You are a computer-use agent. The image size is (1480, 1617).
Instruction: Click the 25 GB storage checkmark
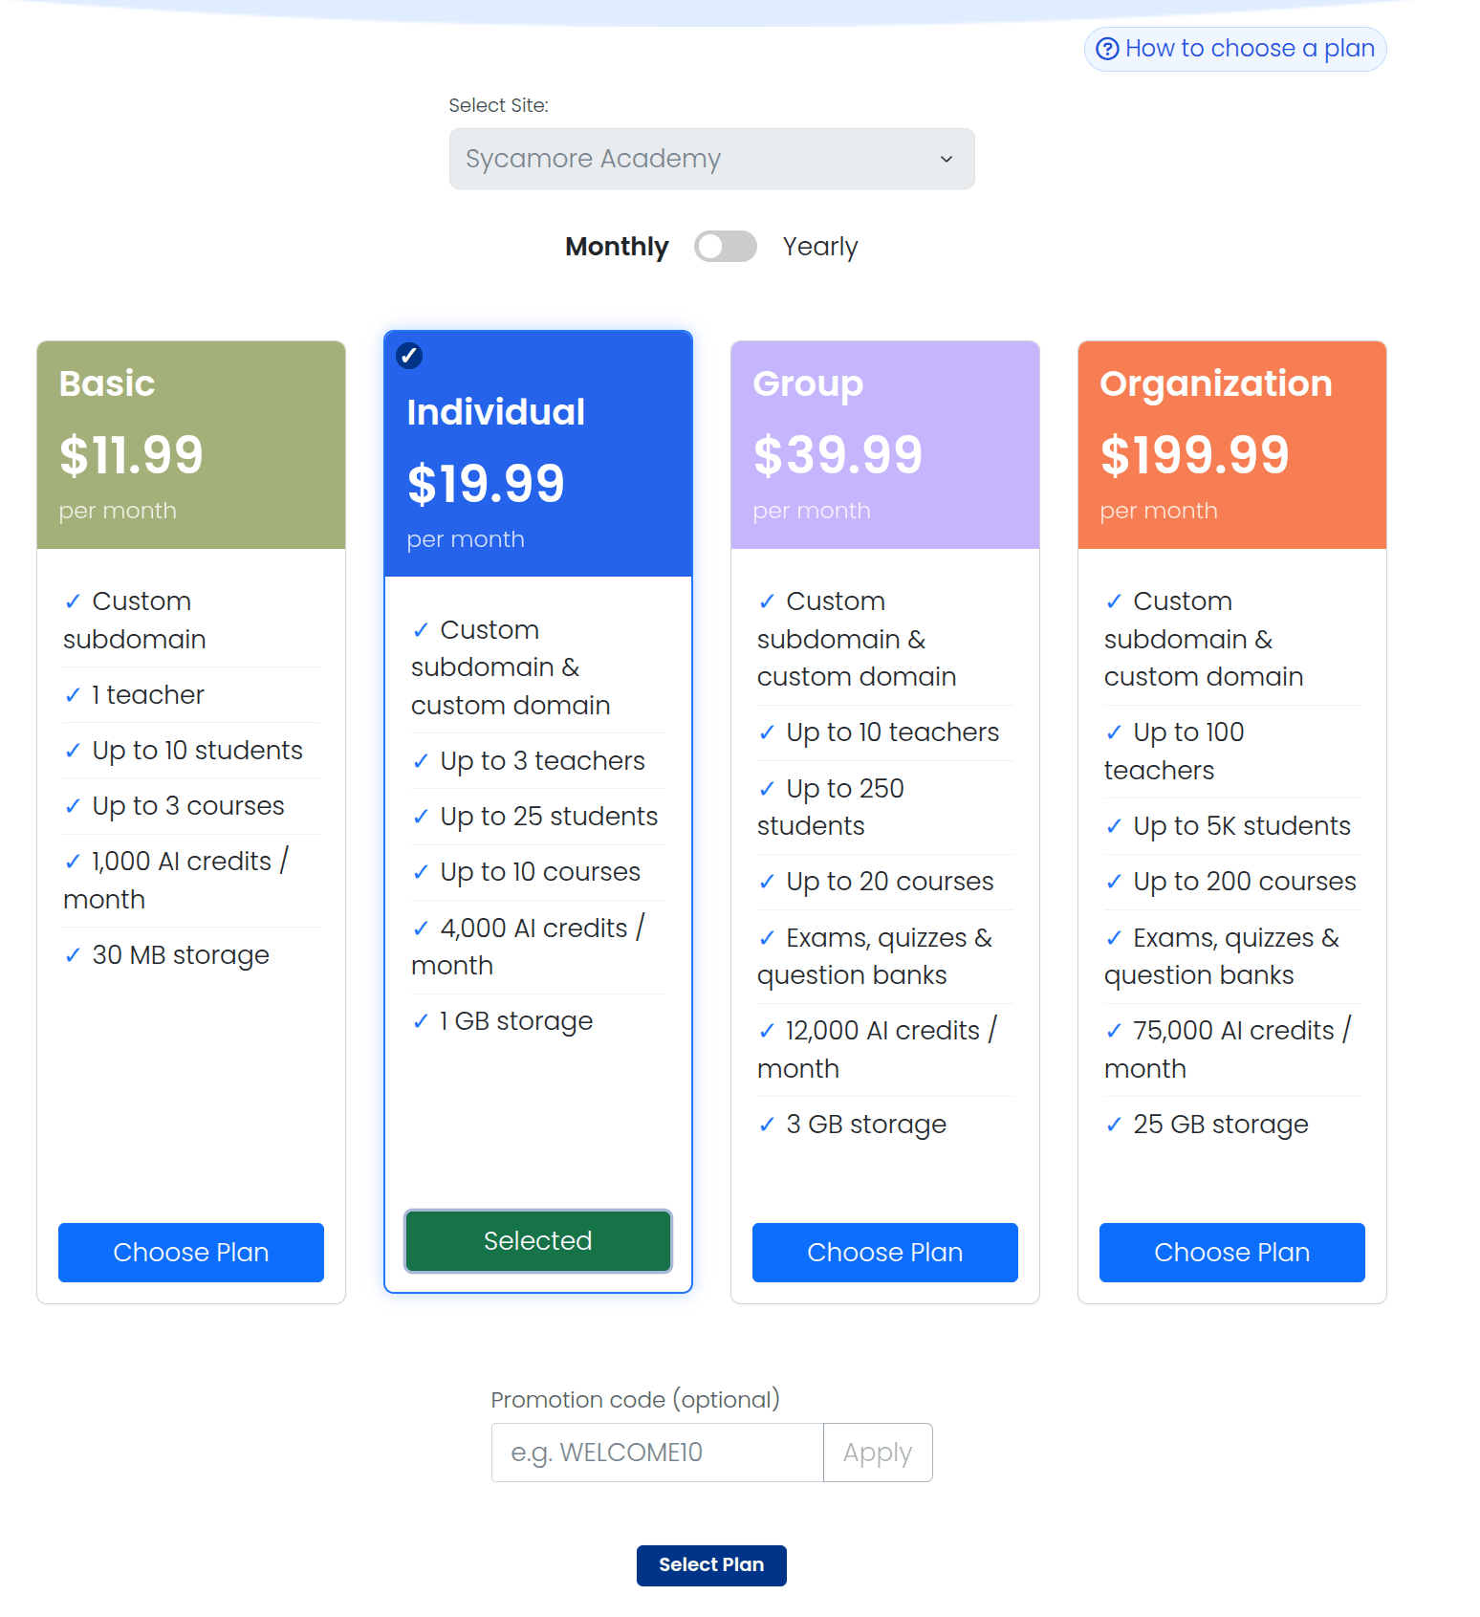pyautogui.click(x=1114, y=1125)
